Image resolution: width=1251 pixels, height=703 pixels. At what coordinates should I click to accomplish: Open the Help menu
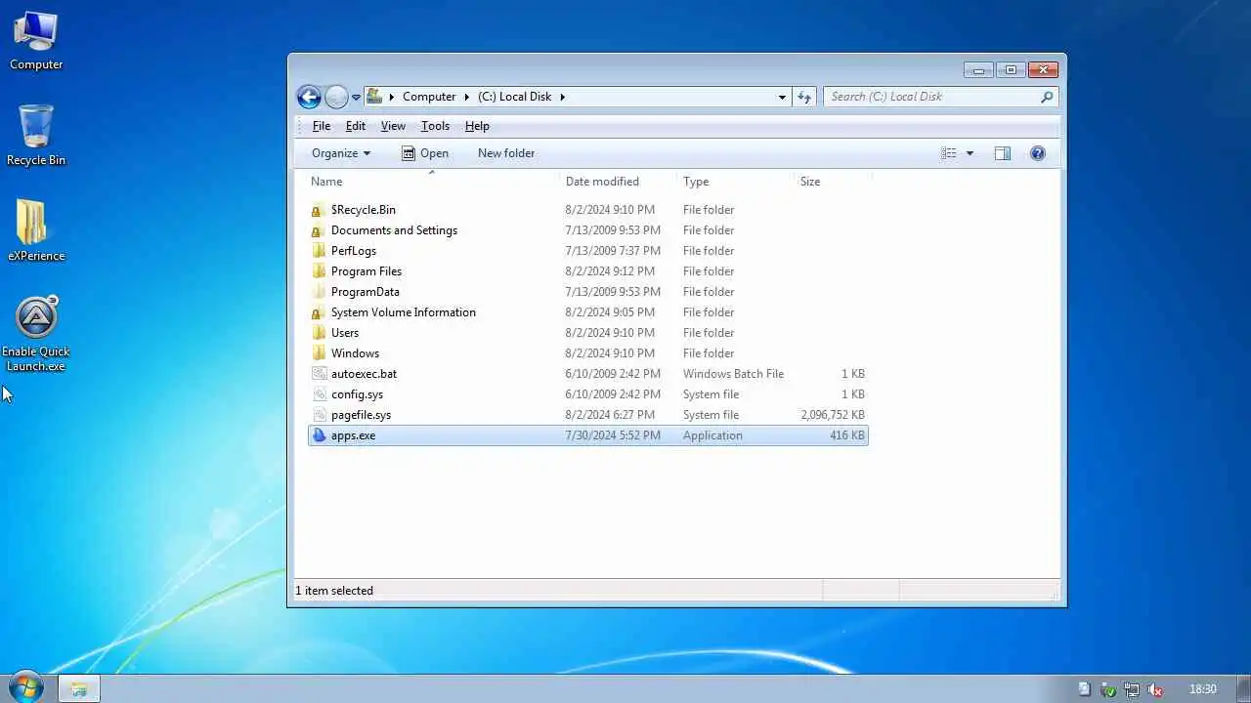[x=477, y=126]
